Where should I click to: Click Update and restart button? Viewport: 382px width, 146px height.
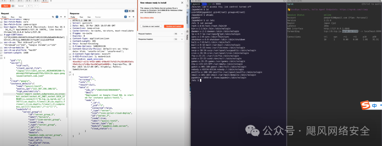174,26
